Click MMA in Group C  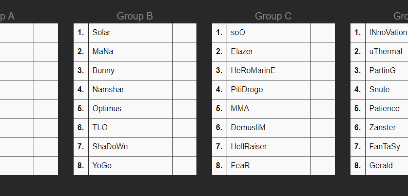coord(240,109)
